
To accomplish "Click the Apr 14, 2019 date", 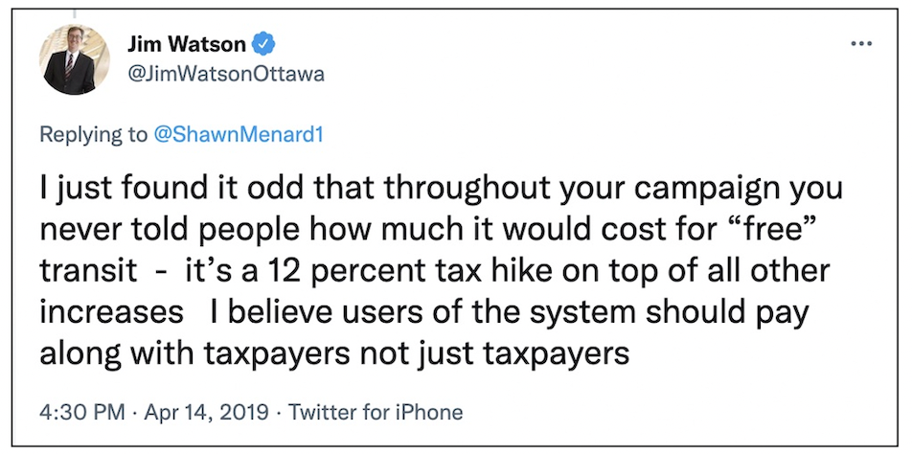I will 205,413.
